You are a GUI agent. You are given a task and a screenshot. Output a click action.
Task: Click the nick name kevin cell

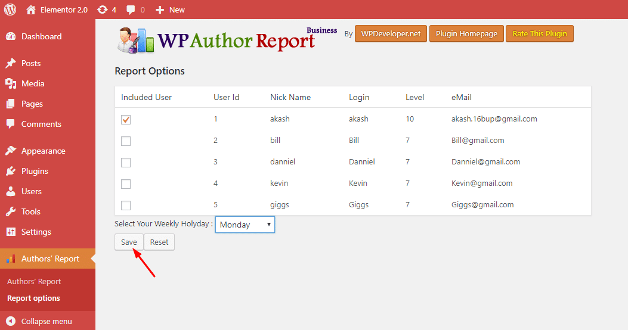coord(279,183)
